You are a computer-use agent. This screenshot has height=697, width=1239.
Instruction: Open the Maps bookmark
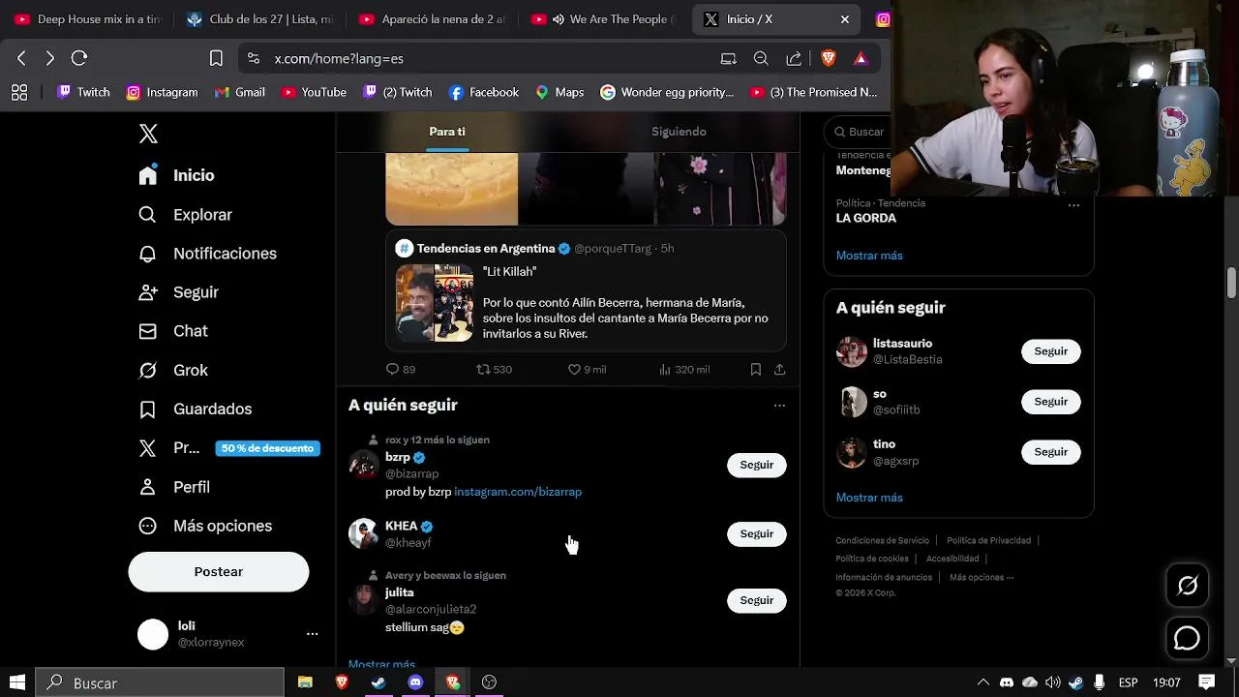click(x=559, y=92)
